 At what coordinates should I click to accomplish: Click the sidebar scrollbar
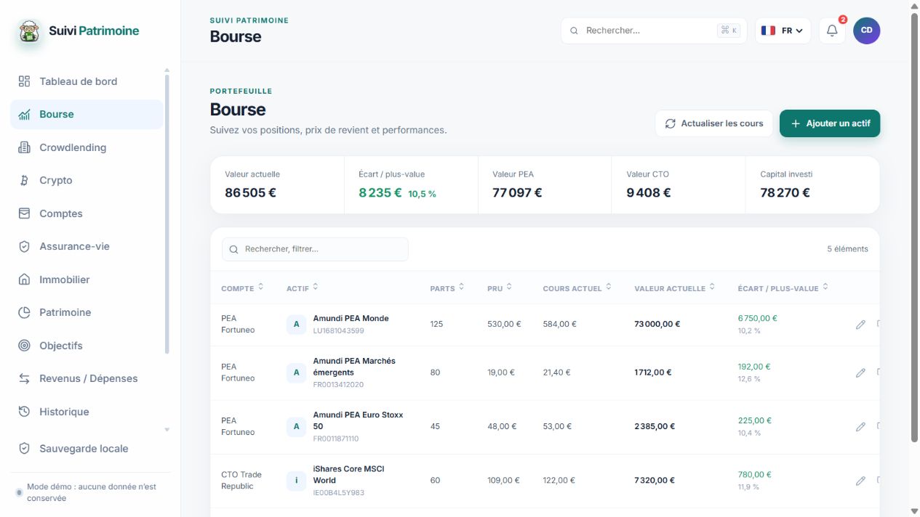pyautogui.click(x=167, y=214)
